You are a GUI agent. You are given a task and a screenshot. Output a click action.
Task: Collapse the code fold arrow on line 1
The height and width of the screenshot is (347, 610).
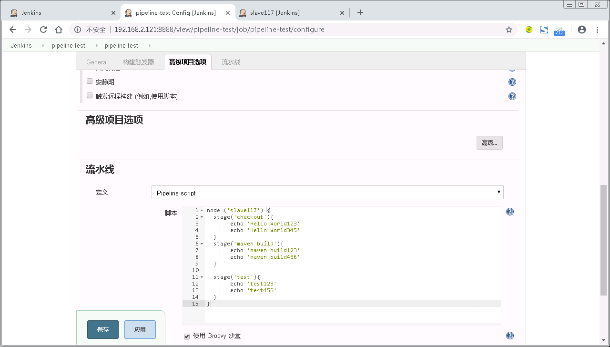coord(202,210)
